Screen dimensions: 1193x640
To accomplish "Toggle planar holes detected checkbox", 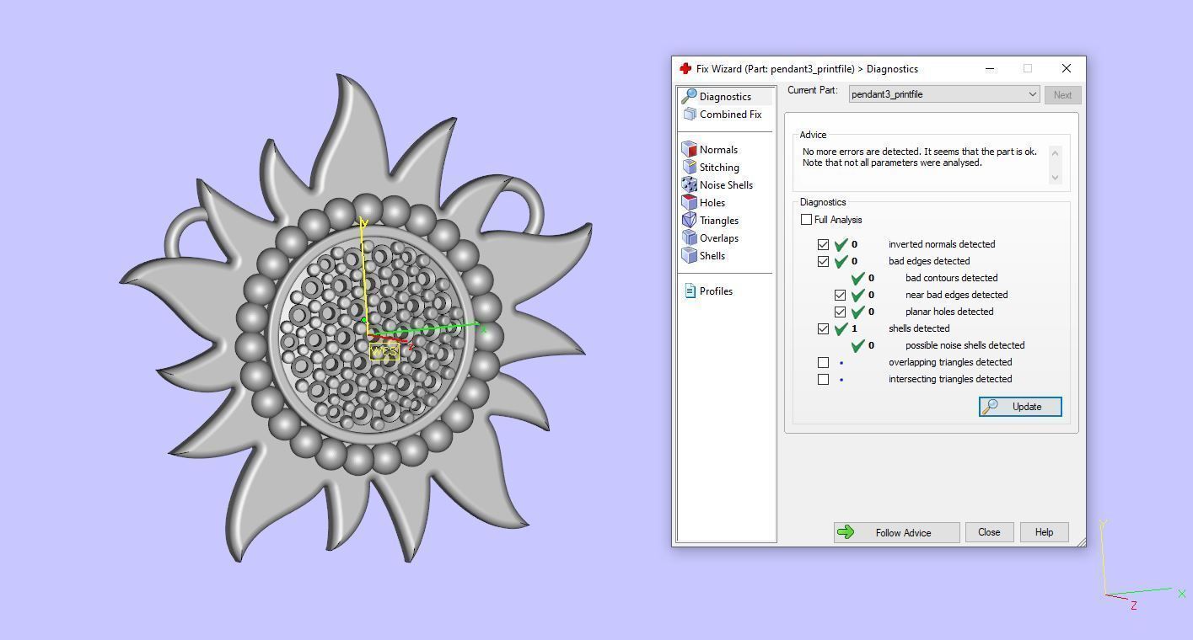I will 840,312.
